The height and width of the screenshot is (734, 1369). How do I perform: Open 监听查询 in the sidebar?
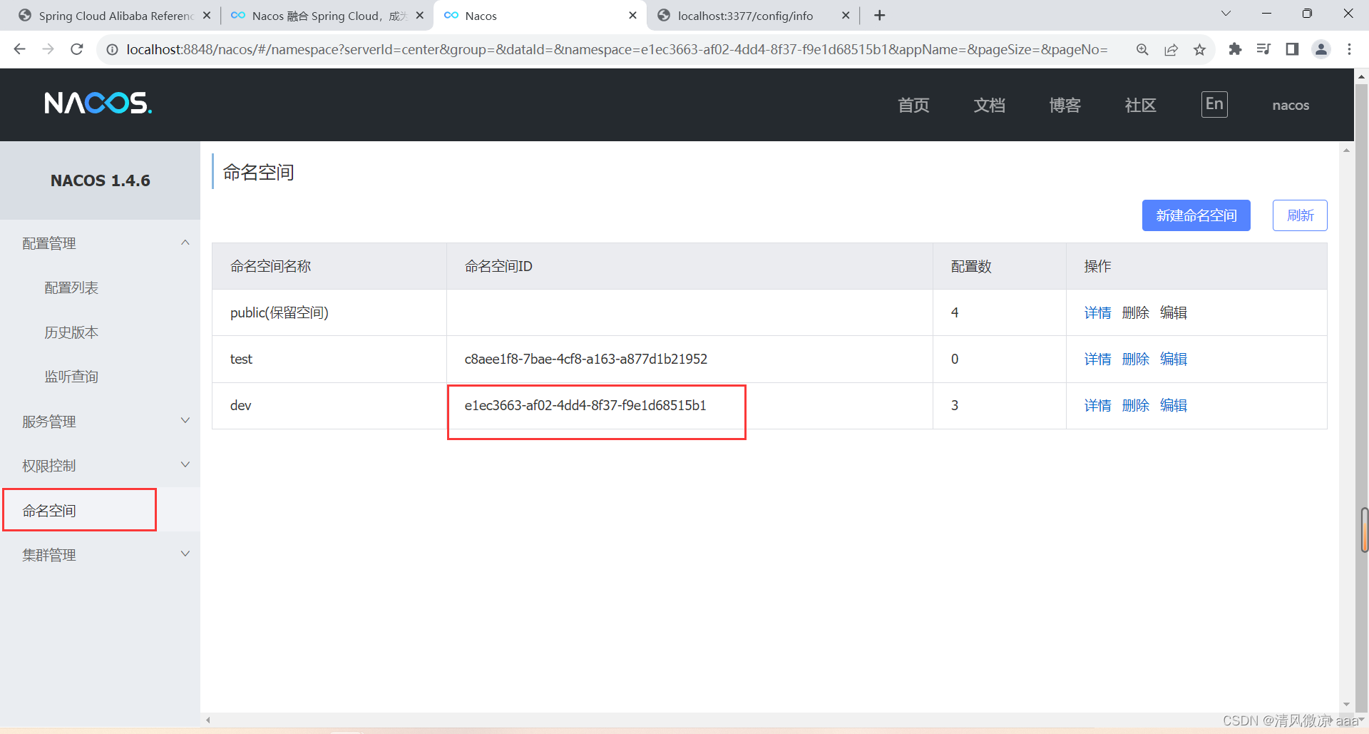71,377
